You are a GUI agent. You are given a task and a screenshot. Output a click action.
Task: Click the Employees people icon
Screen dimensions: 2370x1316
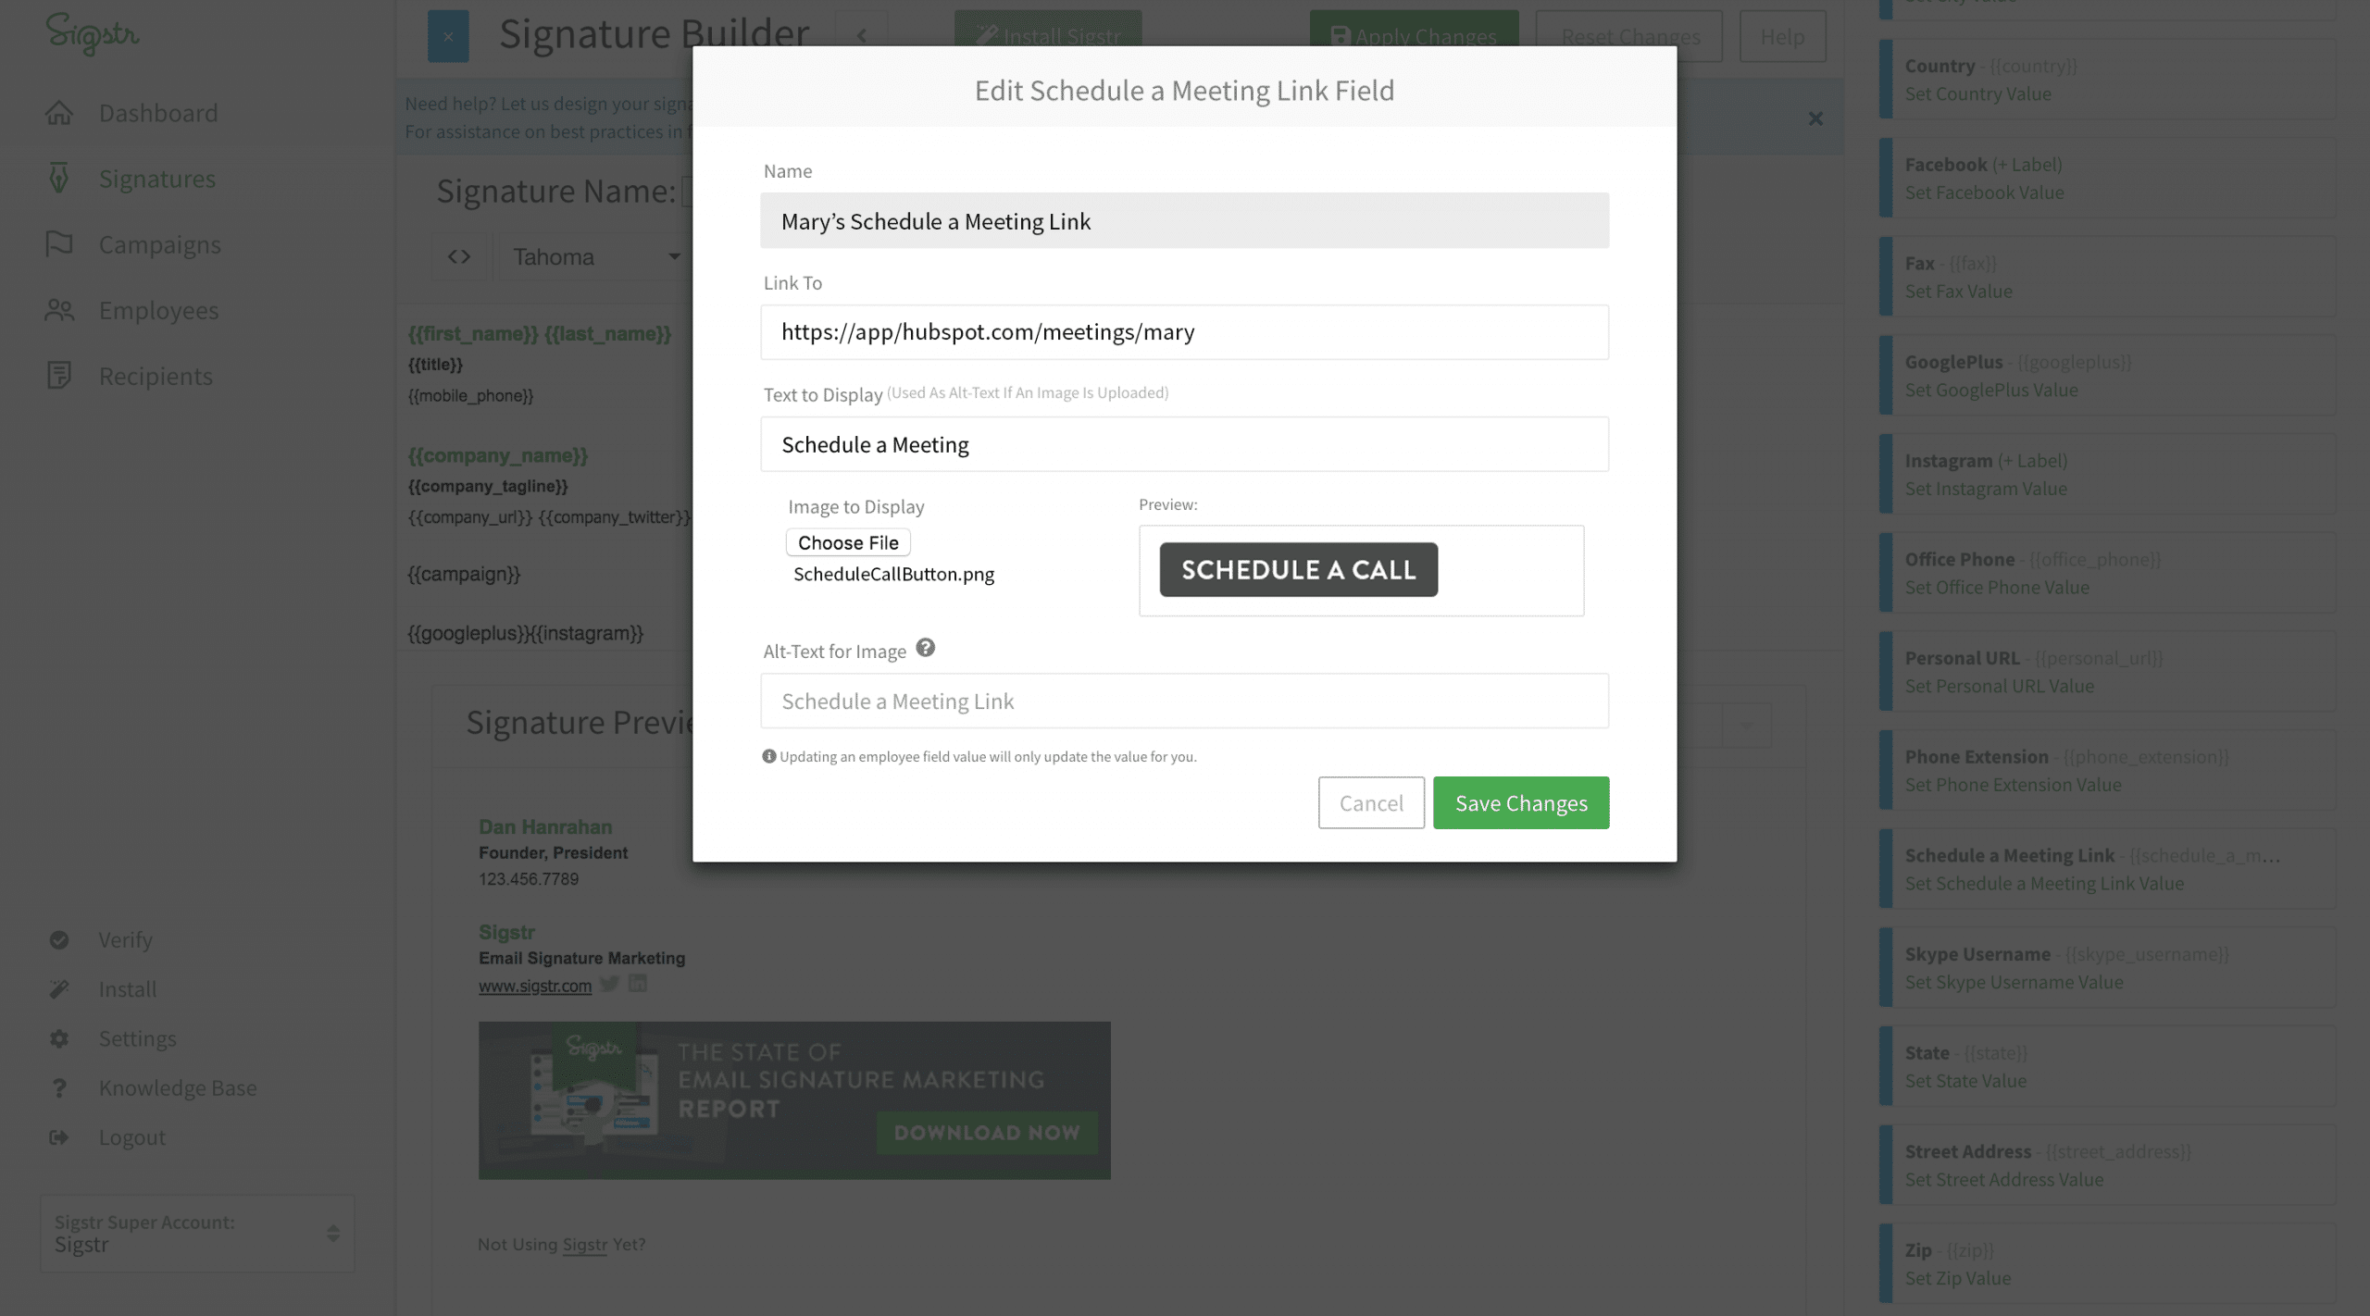click(x=59, y=310)
